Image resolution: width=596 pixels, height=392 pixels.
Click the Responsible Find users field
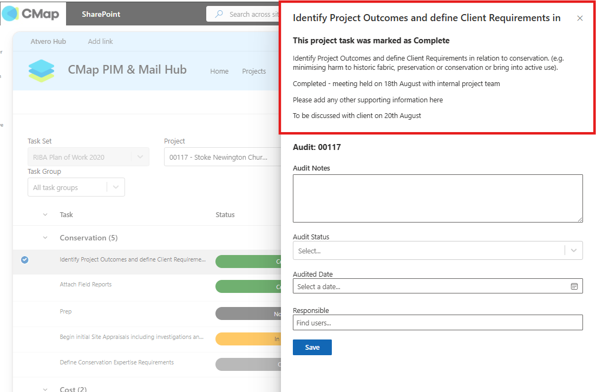pyautogui.click(x=437, y=322)
